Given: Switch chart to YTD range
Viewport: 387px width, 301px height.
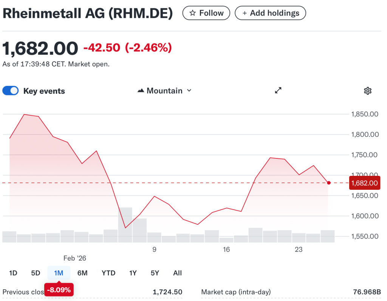Looking at the screenshot, I should (x=108, y=273).
